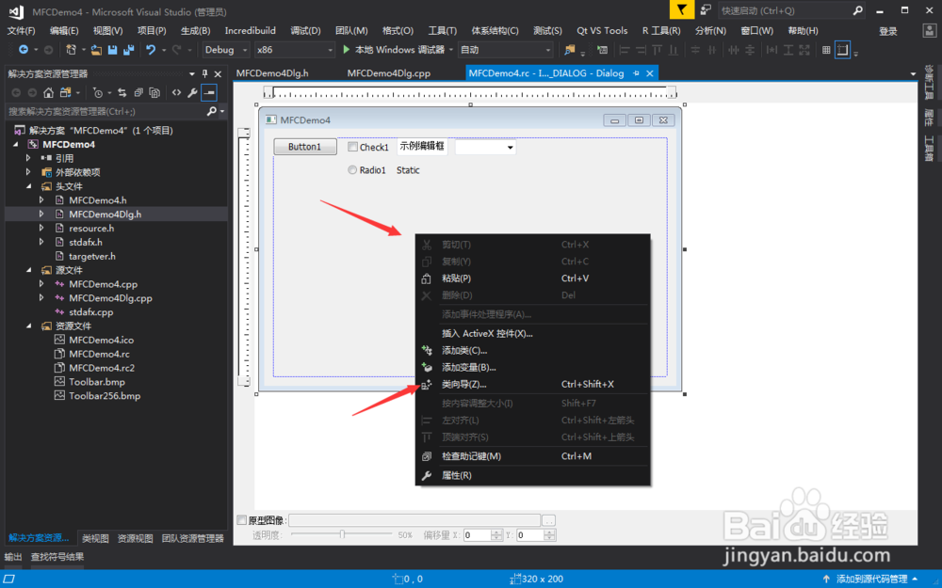Adjust the 透明度 transparency slider
The image size is (942, 588).
(x=342, y=534)
